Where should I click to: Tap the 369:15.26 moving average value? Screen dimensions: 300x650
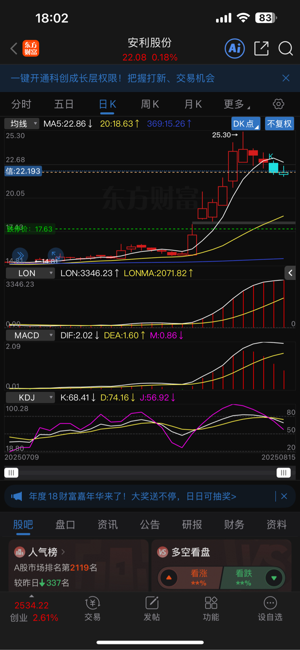pyautogui.click(x=169, y=124)
